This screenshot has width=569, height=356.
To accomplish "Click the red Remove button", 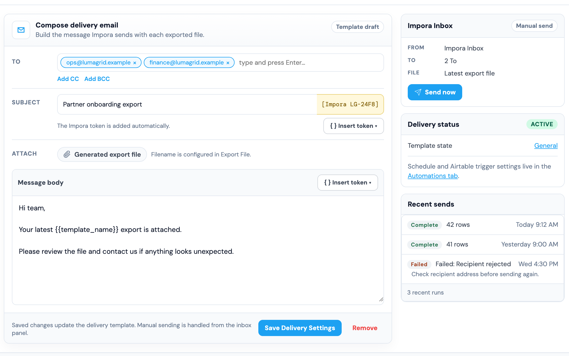I will point(365,328).
